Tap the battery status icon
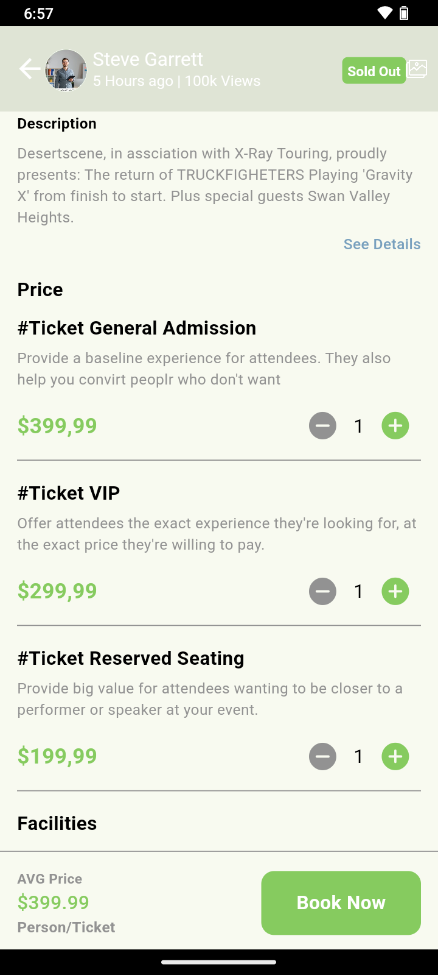 pos(404,13)
